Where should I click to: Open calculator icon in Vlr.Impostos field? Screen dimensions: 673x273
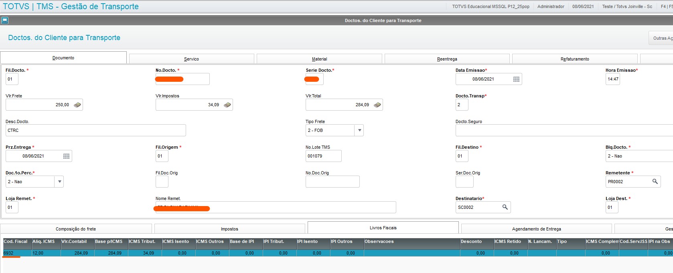coord(227,105)
